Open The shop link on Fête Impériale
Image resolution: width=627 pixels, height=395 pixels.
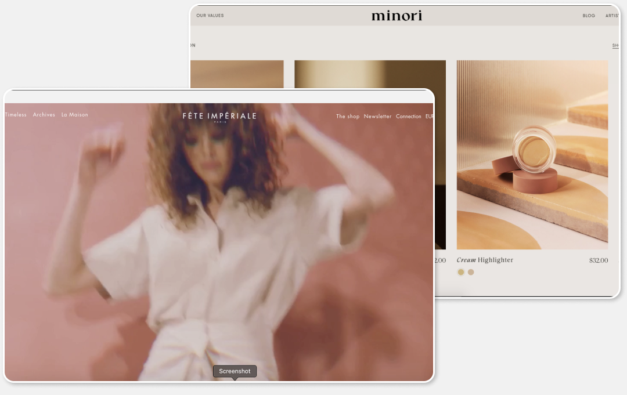pyautogui.click(x=348, y=116)
